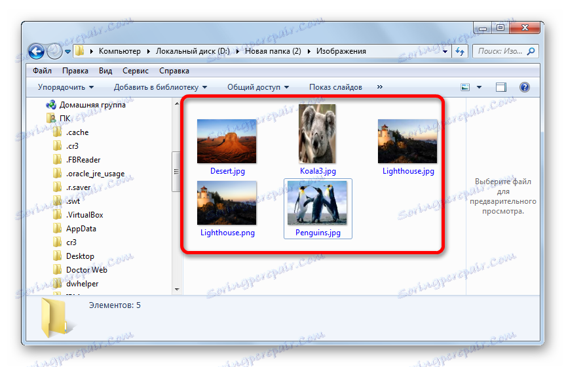Click the refresh button next to address bar
This screenshot has width=566, height=367.
pos(460,51)
